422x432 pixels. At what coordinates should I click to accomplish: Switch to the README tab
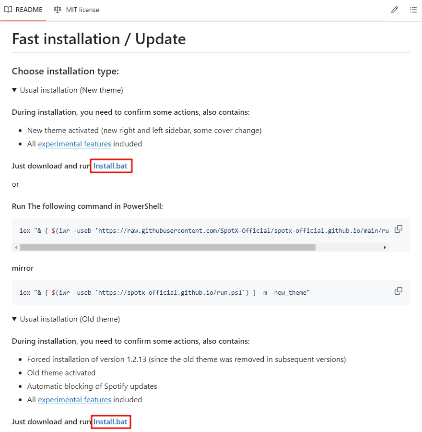click(23, 10)
